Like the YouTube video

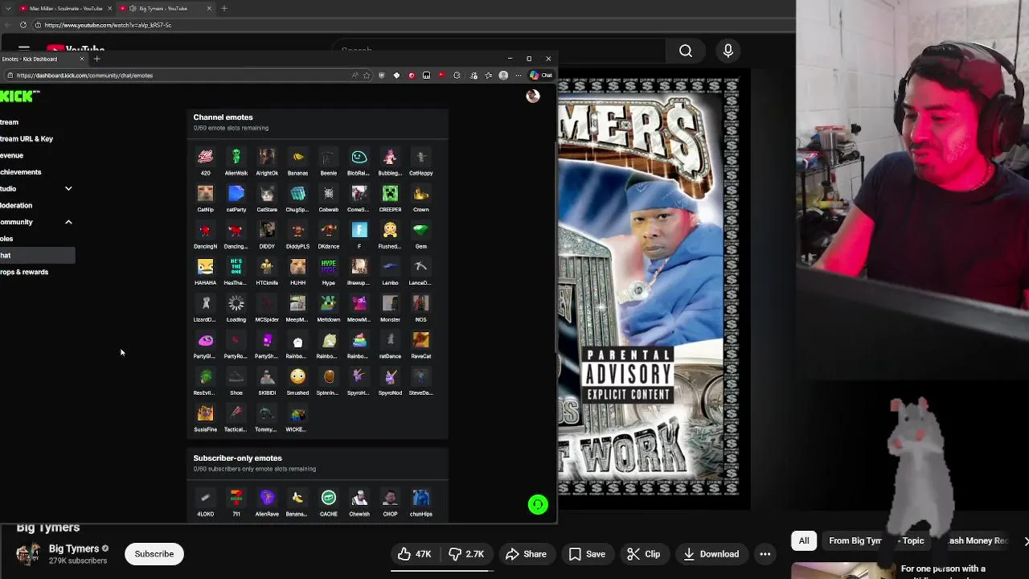tap(414, 554)
